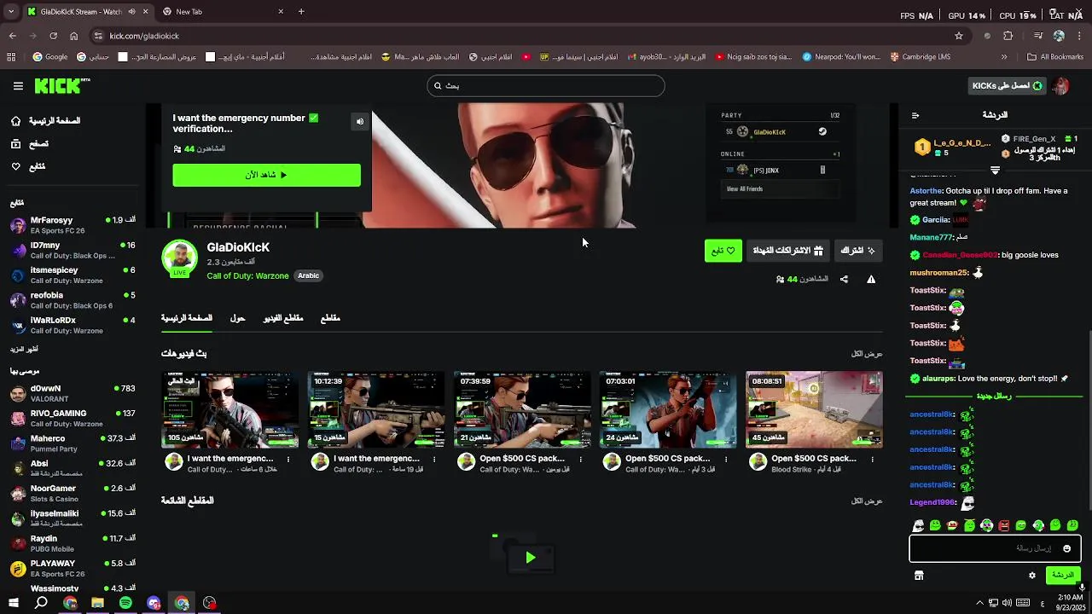Click the green KICK logo

(61, 85)
